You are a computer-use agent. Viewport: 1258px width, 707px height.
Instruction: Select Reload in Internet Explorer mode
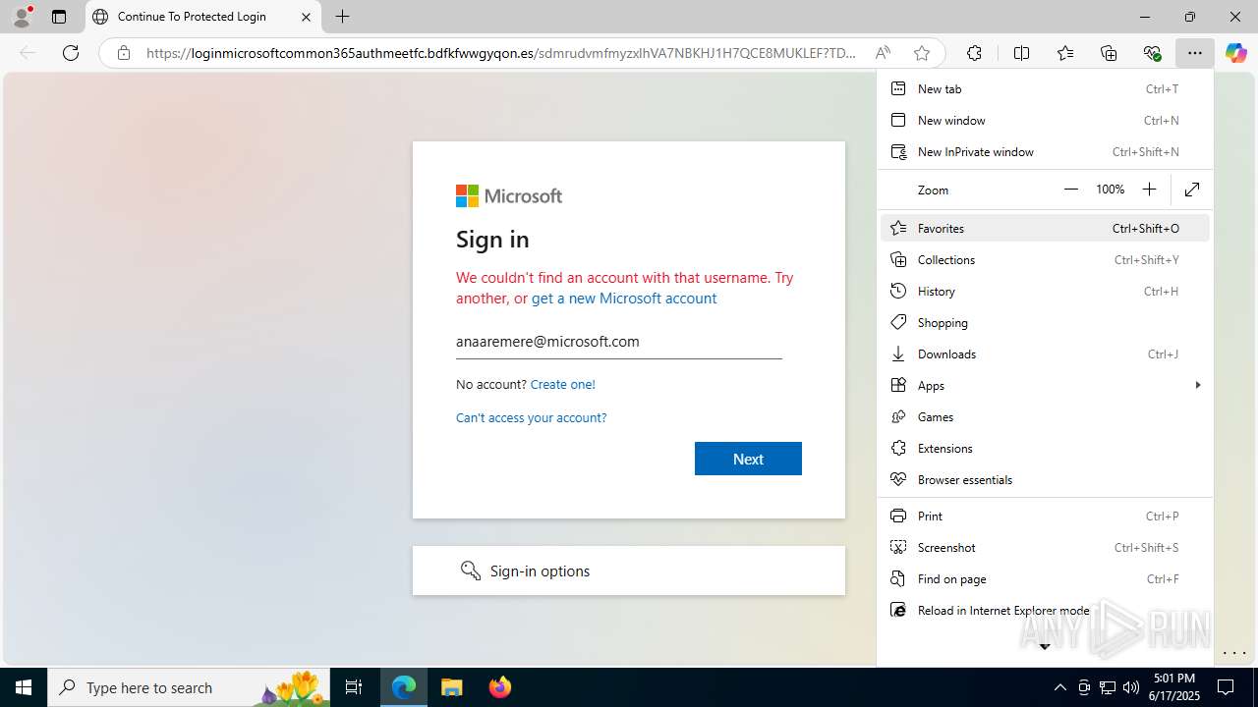pyautogui.click(x=1045, y=610)
